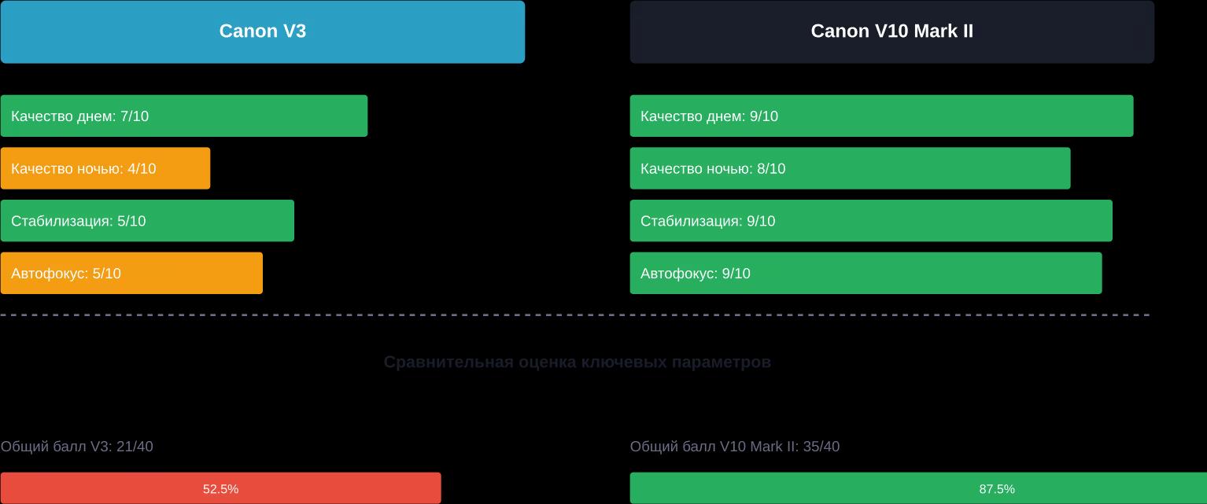
Task: Click the 'Canon V10 Mark II' title text
Action: 891,31
